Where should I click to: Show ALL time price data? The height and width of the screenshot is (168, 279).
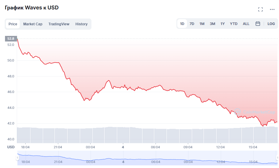point(246,24)
